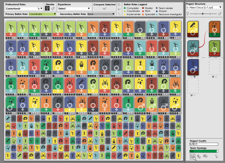Open the Secondary Belbin Role dropdown
225x163 pixels.
click(x=101, y=14)
